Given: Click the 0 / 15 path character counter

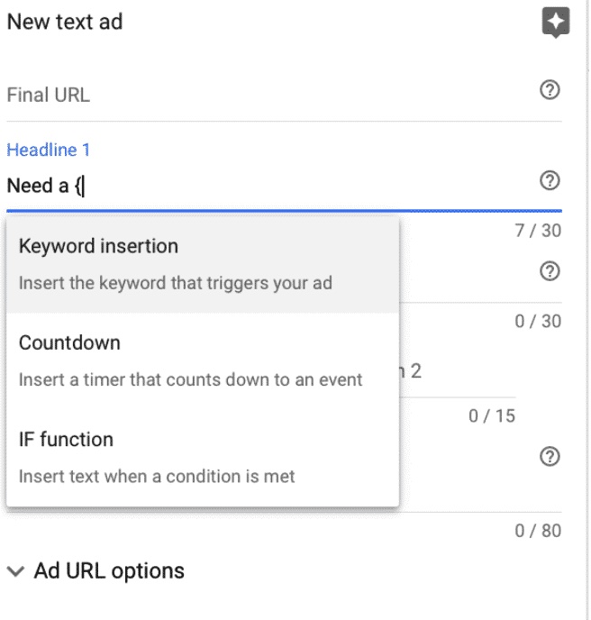Looking at the screenshot, I should click(492, 416).
